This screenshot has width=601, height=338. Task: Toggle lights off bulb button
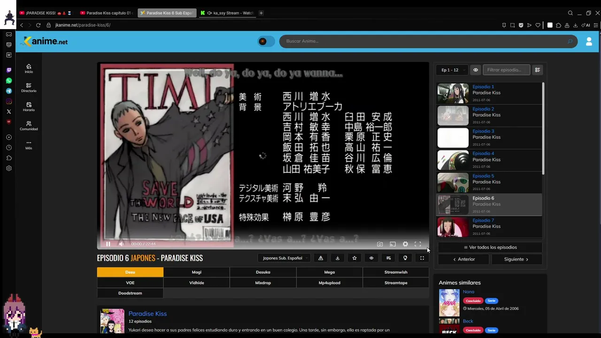coord(405,258)
